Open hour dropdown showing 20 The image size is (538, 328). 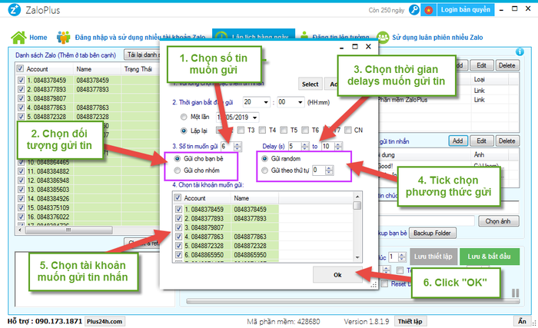coord(266,102)
